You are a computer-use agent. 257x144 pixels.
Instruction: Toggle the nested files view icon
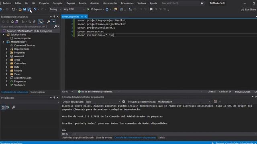pyautogui.click(x=40, y=22)
